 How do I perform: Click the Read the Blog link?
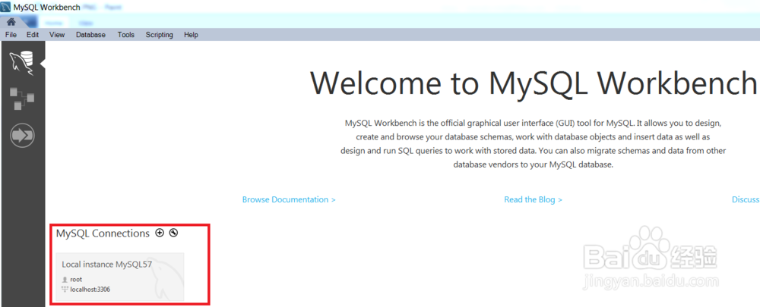pyautogui.click(x=534, y=199)
